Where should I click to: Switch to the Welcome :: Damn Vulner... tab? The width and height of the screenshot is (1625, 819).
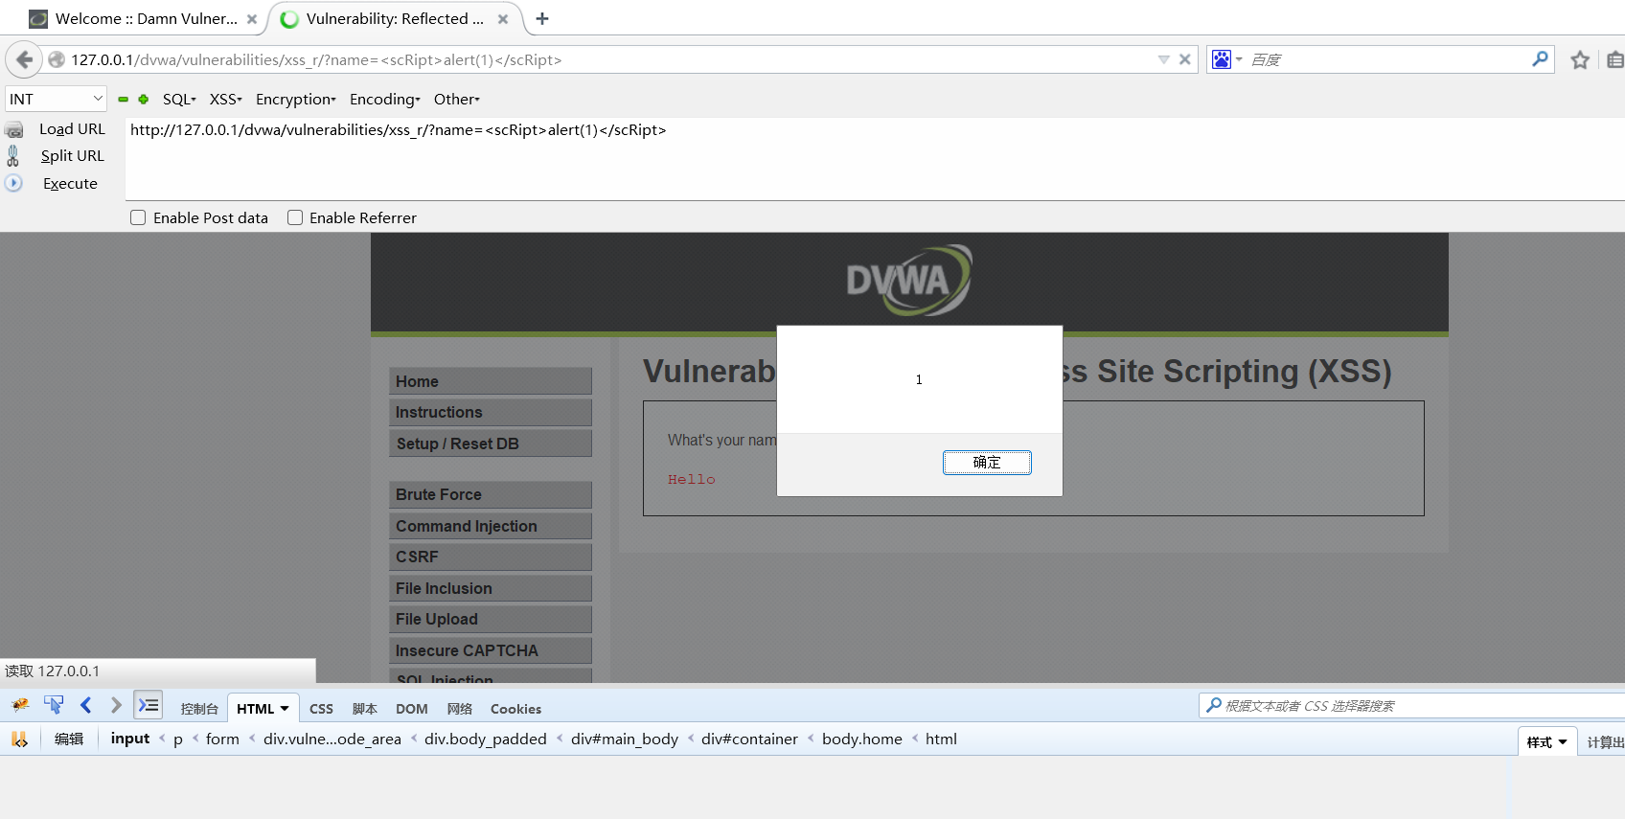point(146,18)
